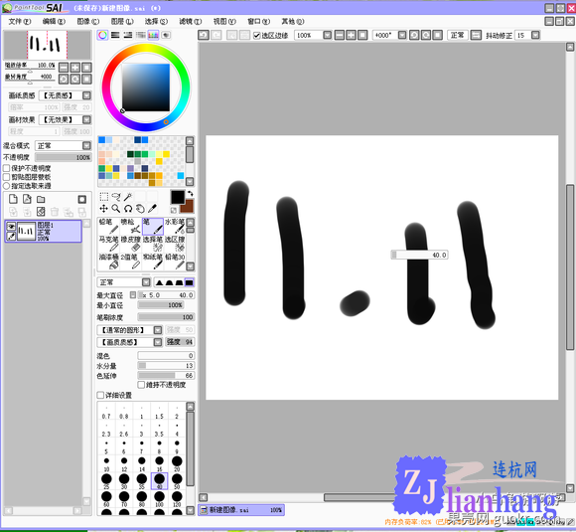Viewport: 576px width, 532px height.
Task: Click the navigator canvas thumbnail
Action: (x=47, y=45)
